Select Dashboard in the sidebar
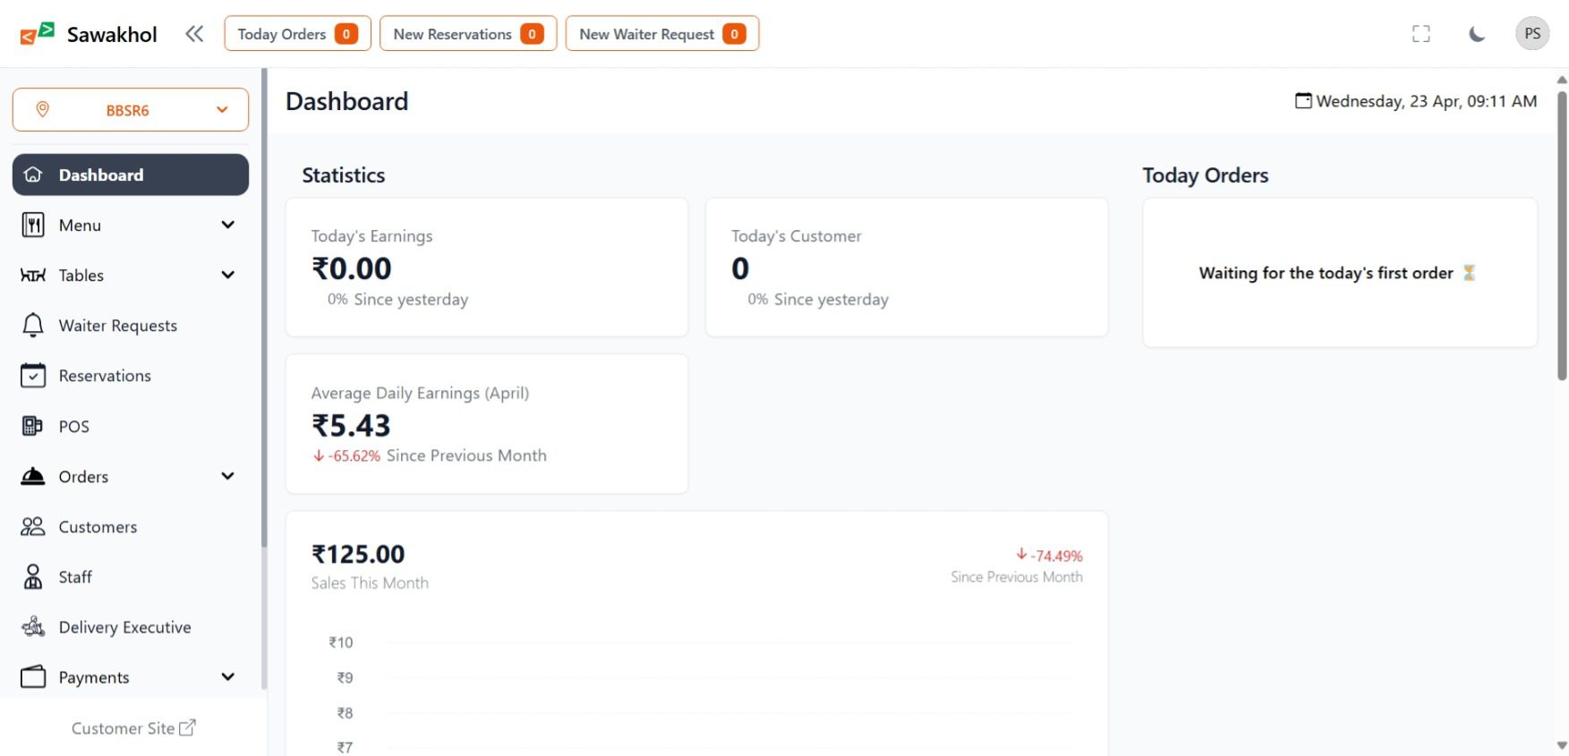This screenshot has width=1569, height=756. click(x=131, y=174)
